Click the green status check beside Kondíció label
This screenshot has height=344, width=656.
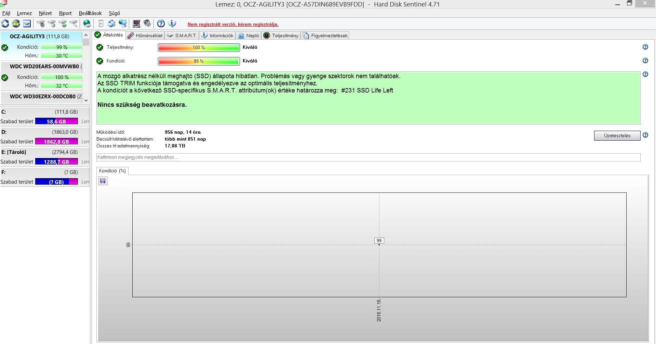tap(100, 61)
